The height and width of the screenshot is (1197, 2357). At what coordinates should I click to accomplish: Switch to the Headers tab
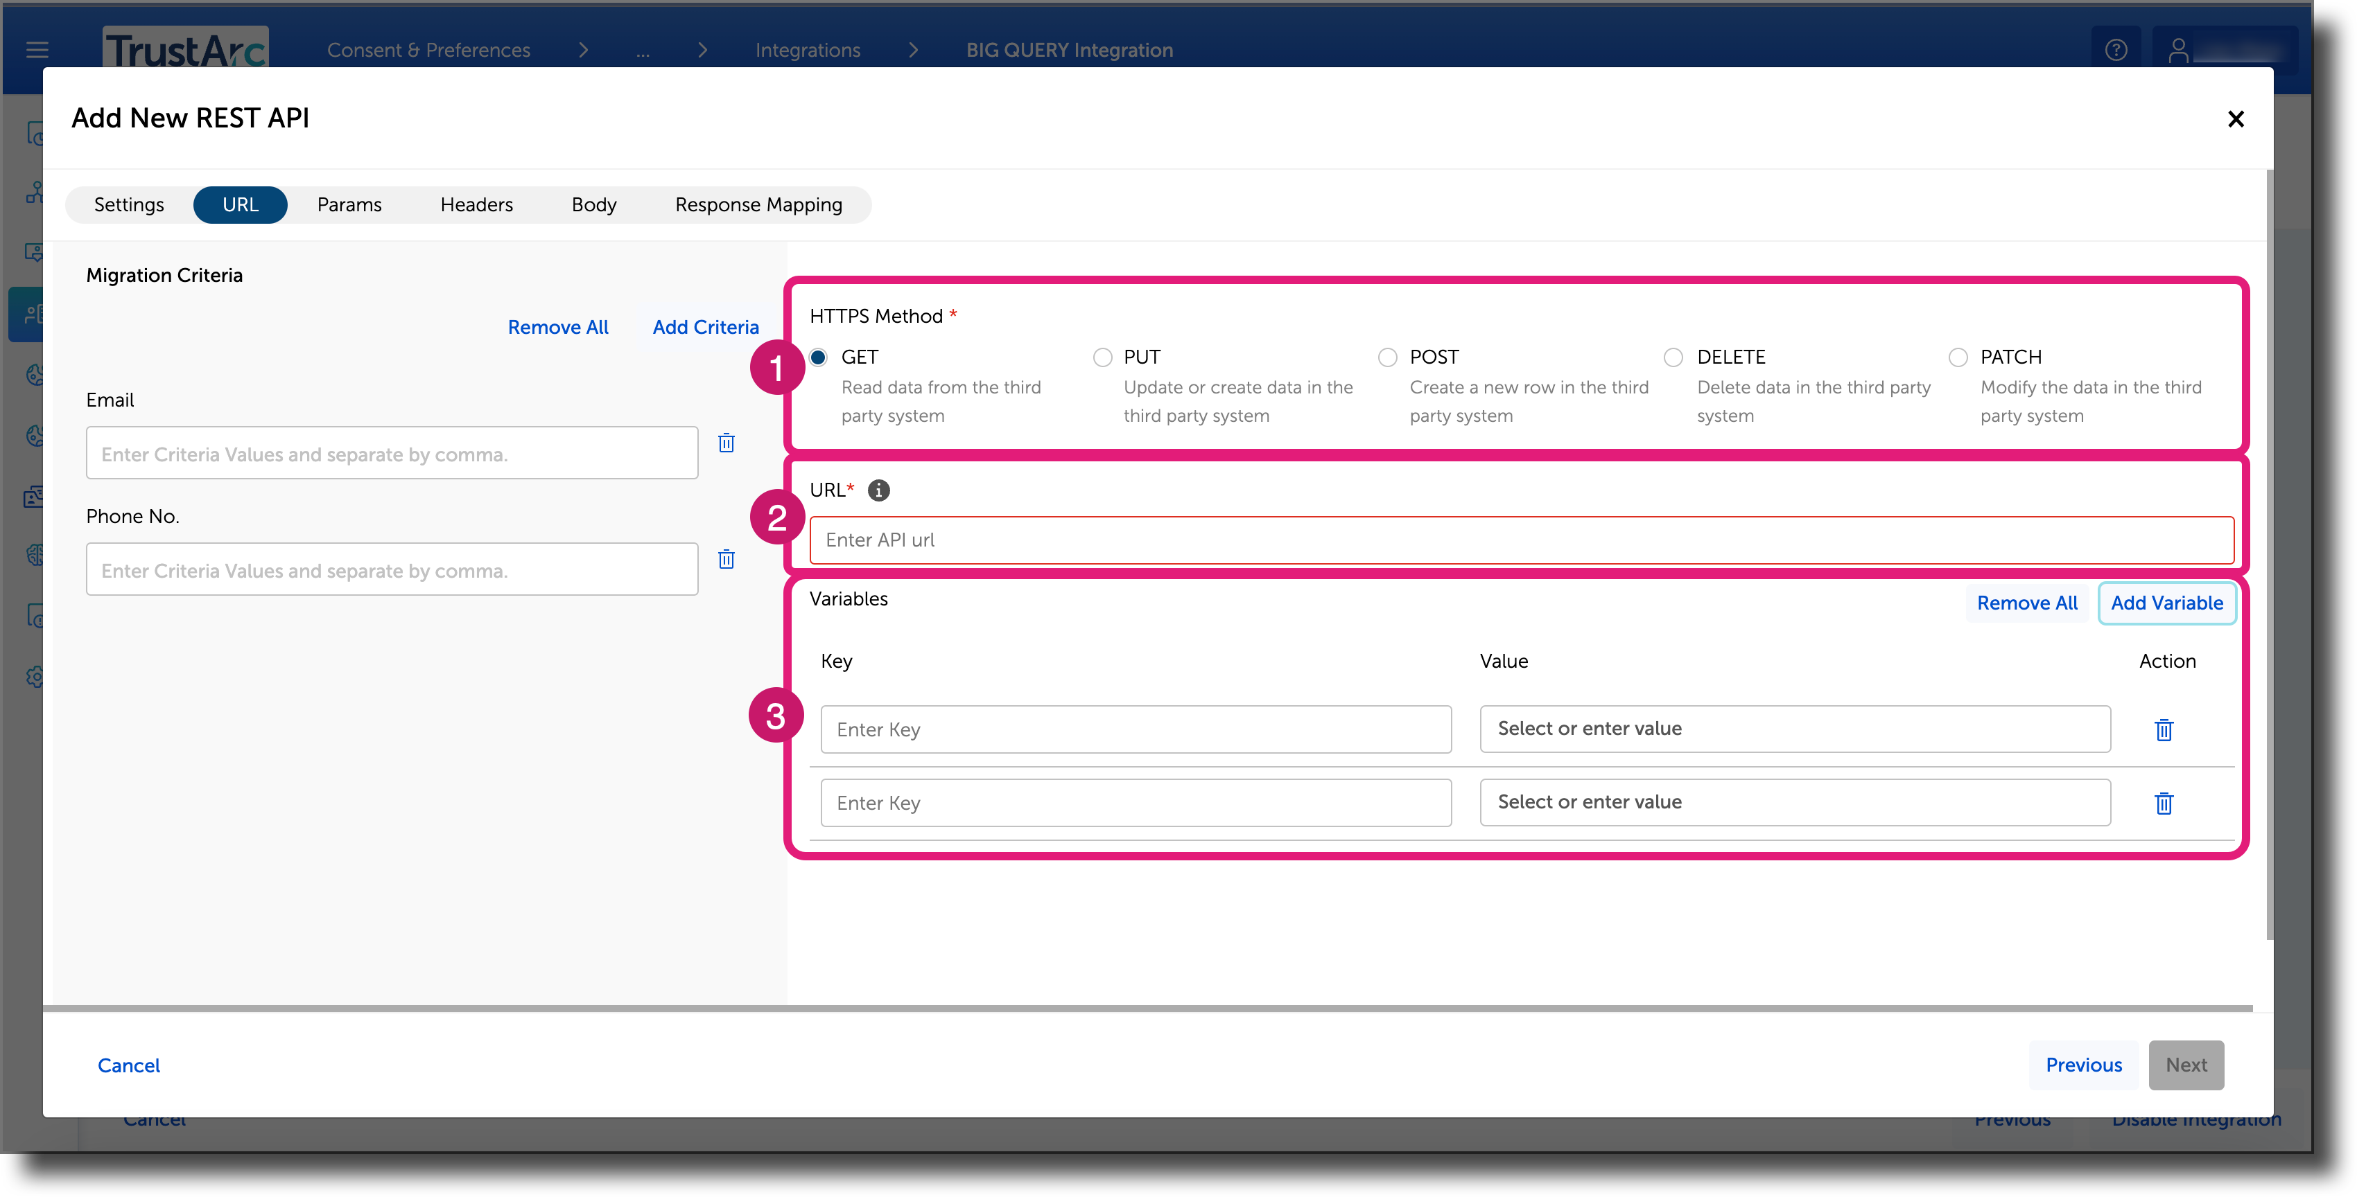(x=476, y=205)
